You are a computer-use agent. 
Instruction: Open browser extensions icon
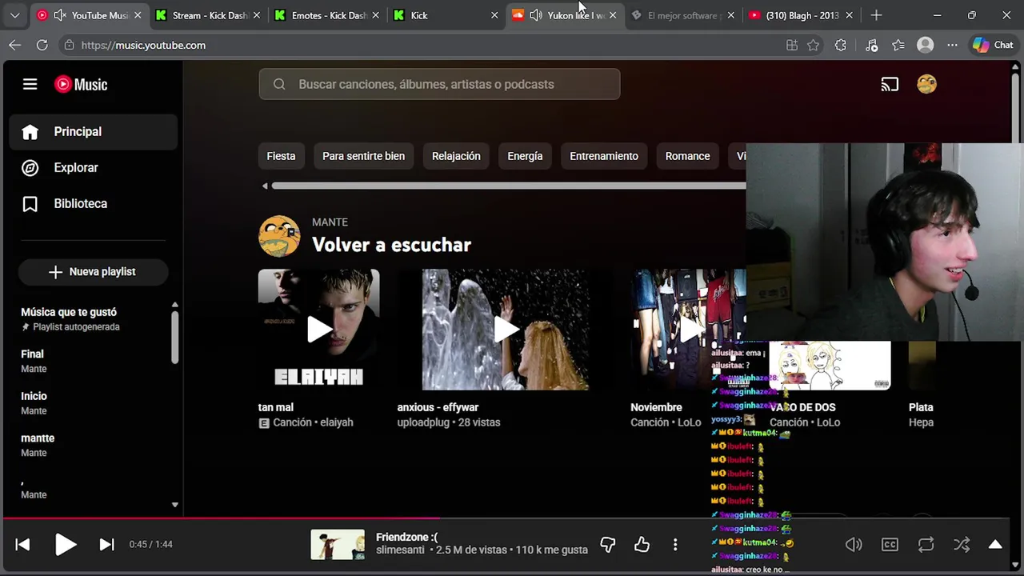(840, 45)
